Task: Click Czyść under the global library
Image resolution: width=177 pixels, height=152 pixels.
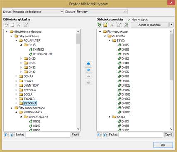Action: pos(75,135)
